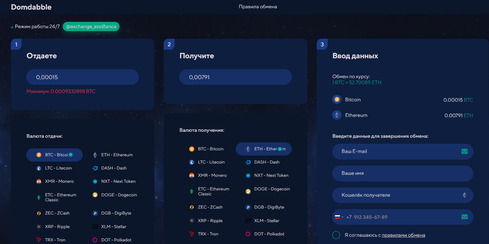The width and height of the screenshot is (489, 244).
Task: Go to Domdabble home via logo
Action: [31, 7]
